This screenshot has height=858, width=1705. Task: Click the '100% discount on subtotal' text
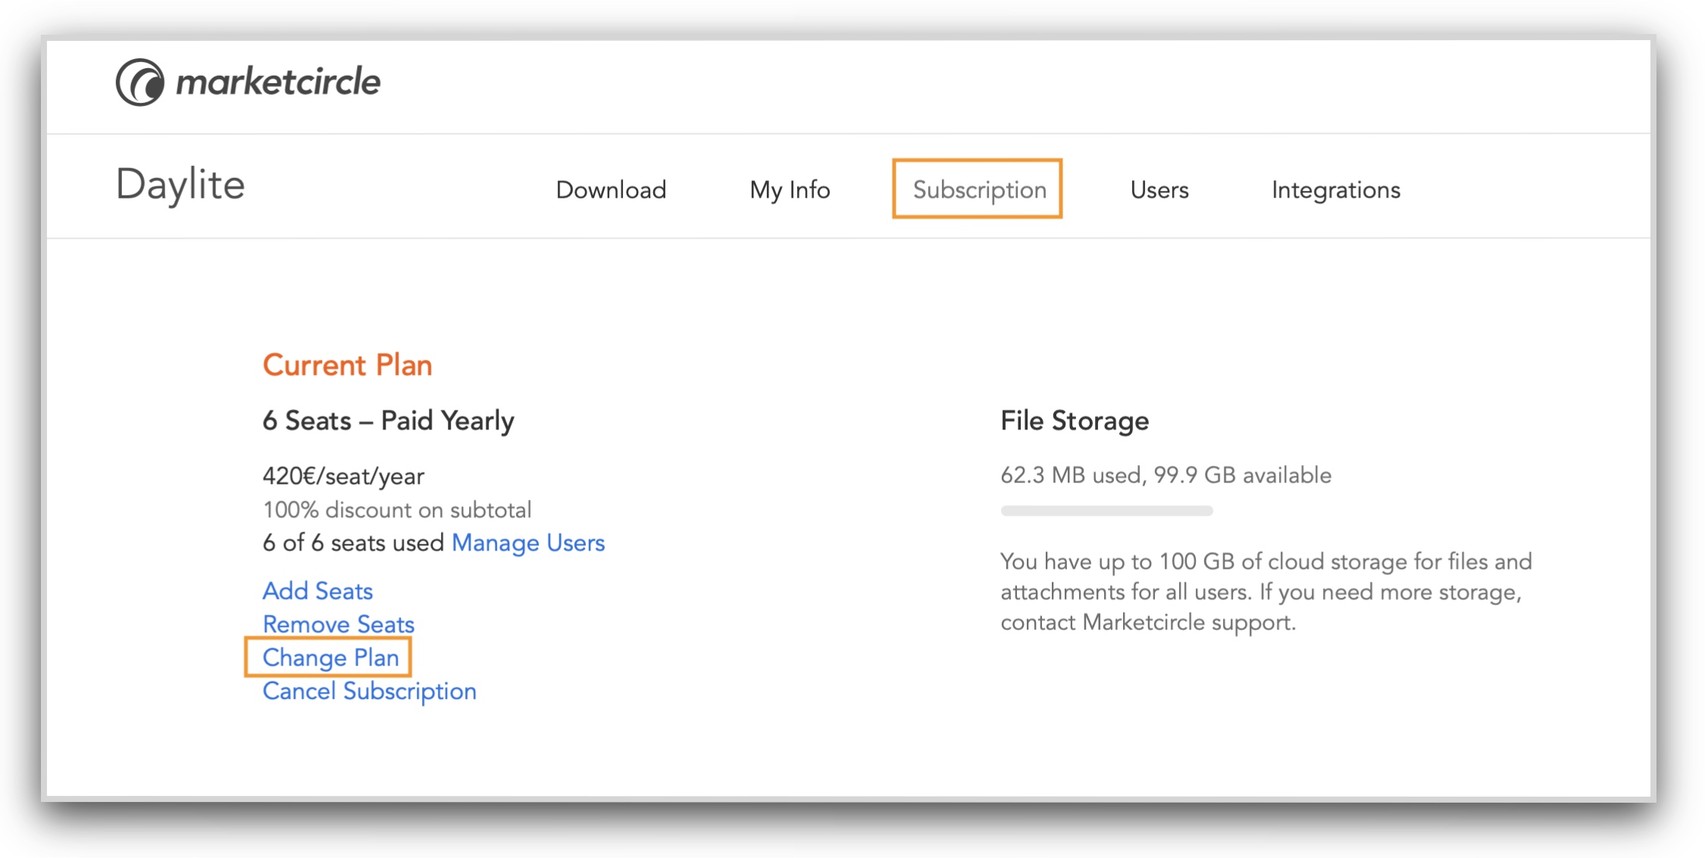pos(397,510)
